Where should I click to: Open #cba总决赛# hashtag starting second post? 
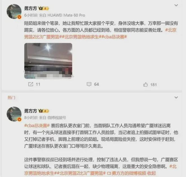coord(37,126)
